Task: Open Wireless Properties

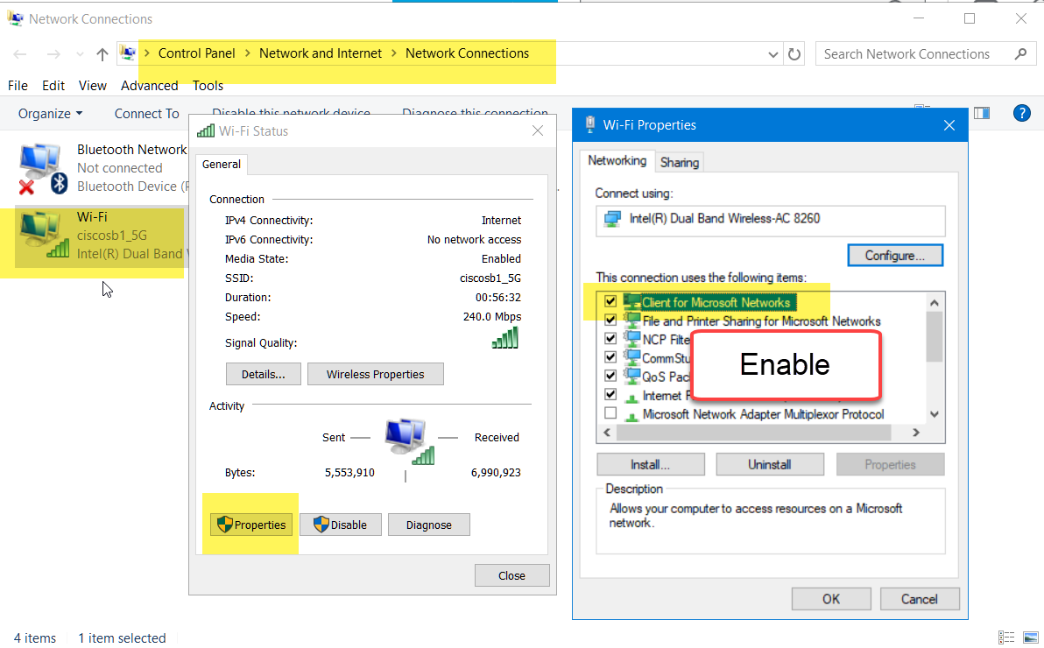Action: point(376,374)
